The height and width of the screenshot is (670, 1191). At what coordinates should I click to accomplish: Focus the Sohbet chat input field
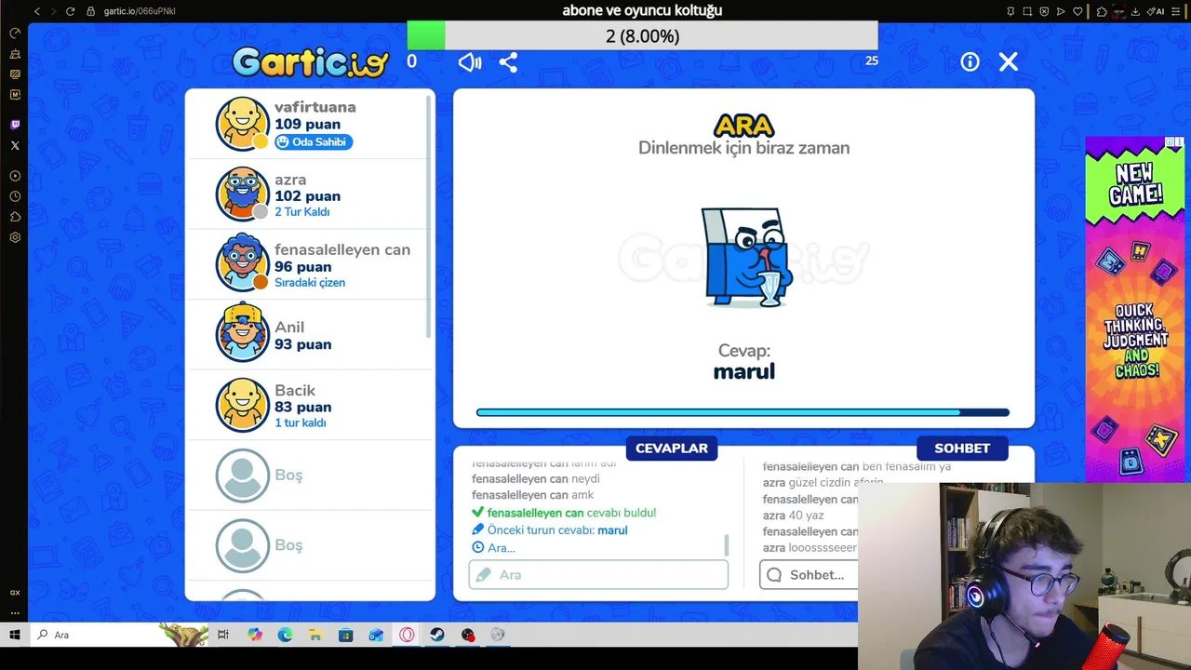(809, 575)
